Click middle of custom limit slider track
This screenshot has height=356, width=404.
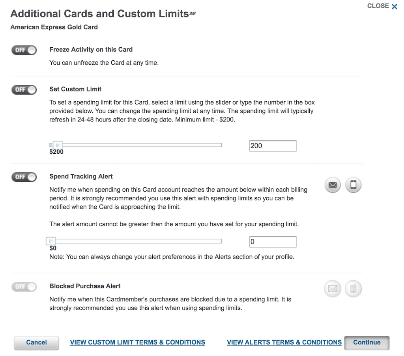tap(136, 145)
